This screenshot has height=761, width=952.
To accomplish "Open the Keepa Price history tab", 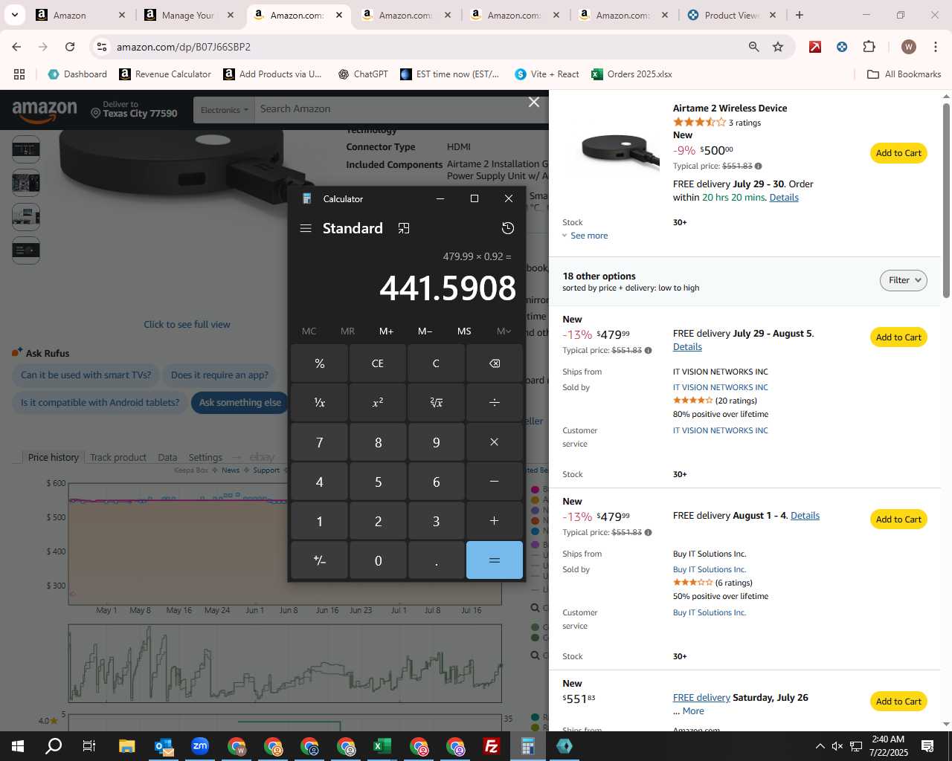I will (54, 457).
